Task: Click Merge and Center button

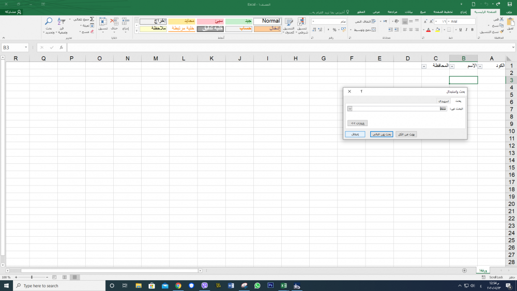Action: [364, 29]
